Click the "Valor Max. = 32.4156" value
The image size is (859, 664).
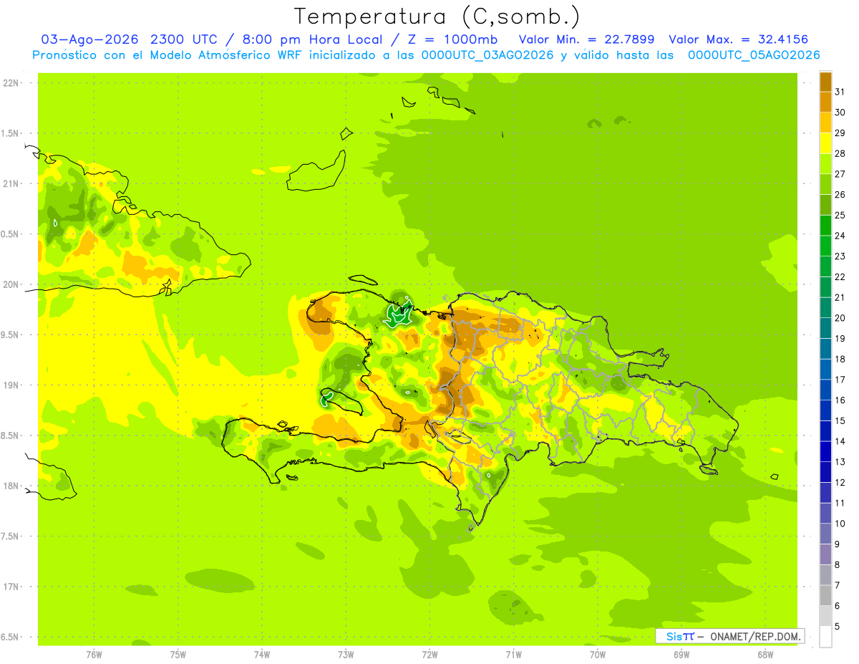click(739, 39)
